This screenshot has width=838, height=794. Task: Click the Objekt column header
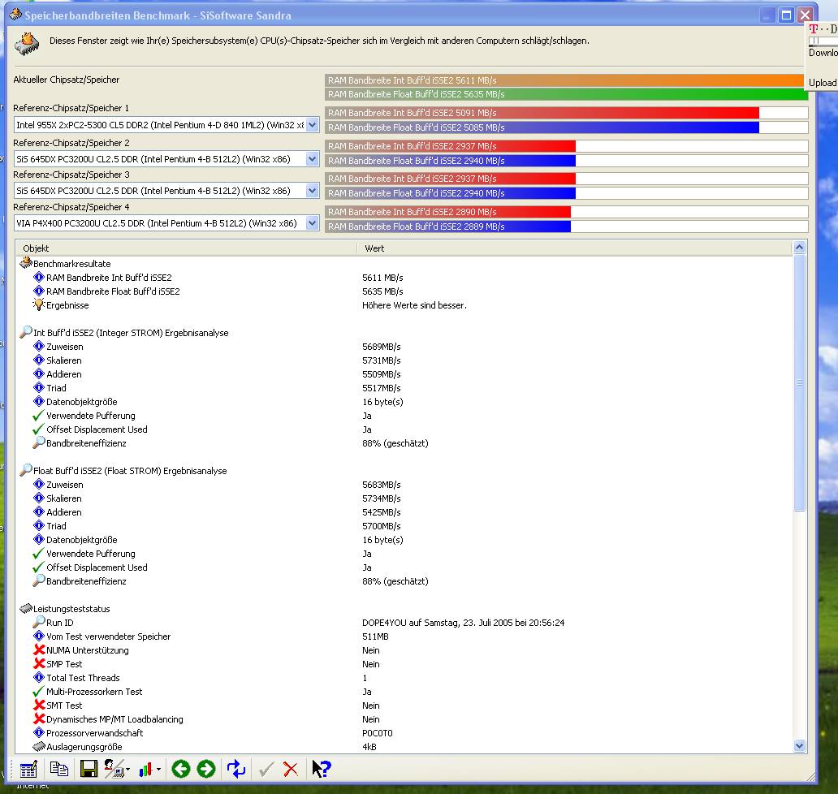(x=187, y=248)
